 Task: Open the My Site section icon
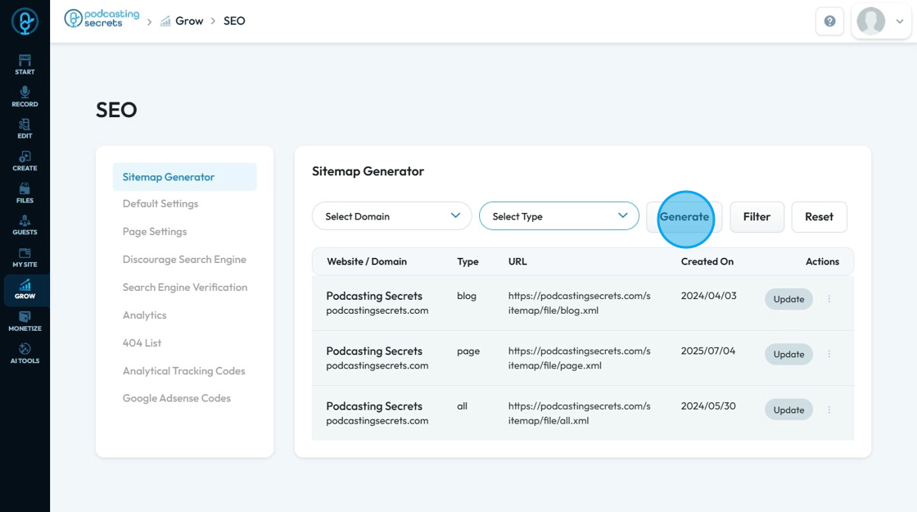(25, 257)
